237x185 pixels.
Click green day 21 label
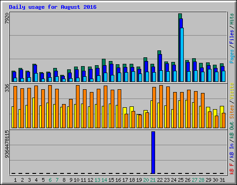point(153,180)
